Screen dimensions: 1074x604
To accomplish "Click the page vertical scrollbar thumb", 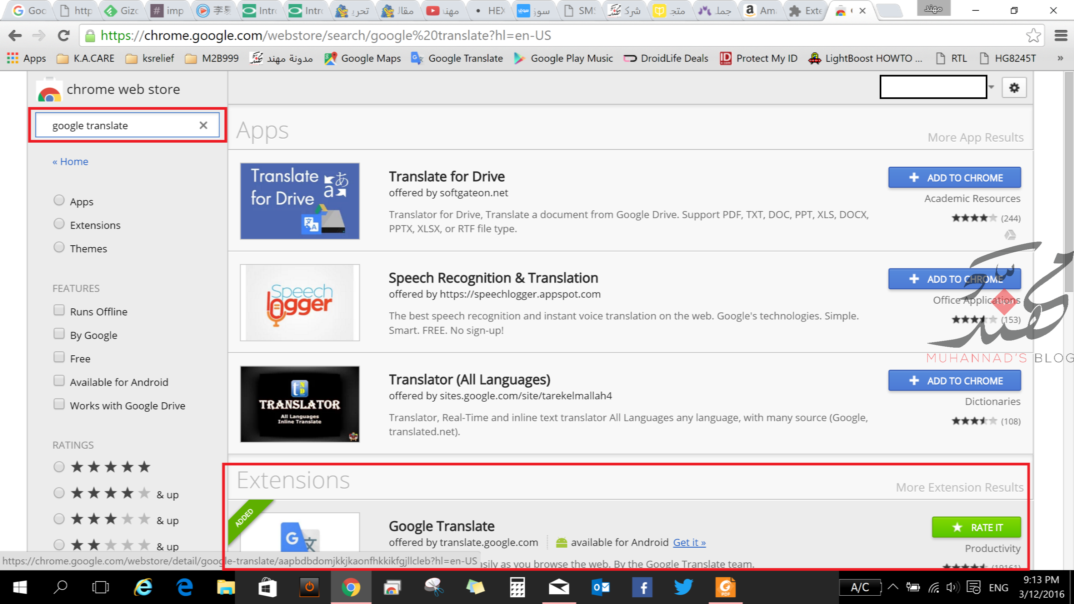I will (x=1069, y=182).
